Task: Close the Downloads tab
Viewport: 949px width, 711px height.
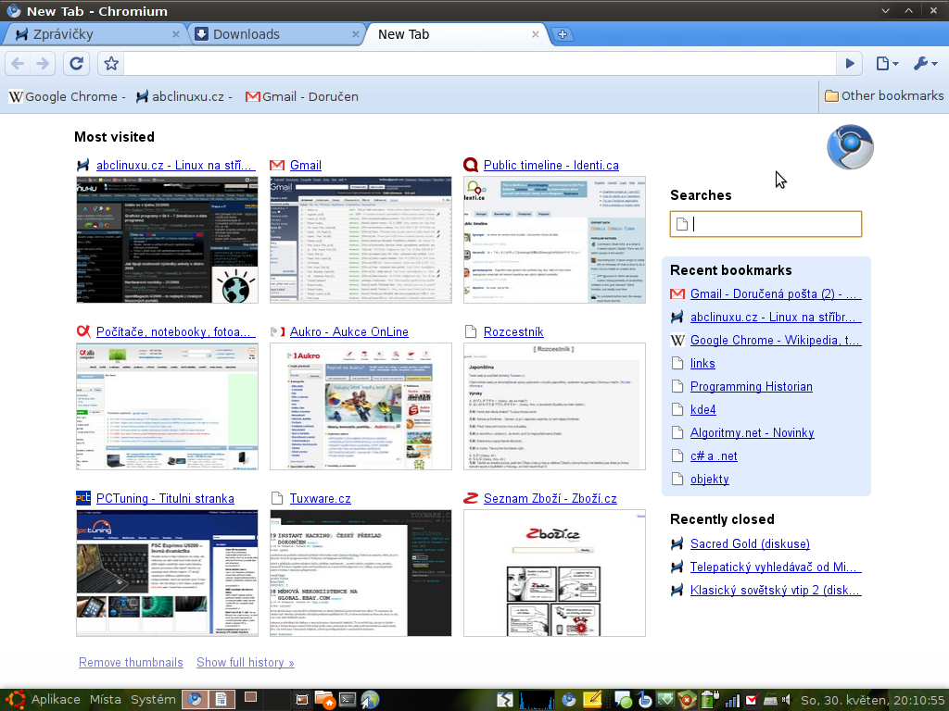Action: tap(356, 34)
